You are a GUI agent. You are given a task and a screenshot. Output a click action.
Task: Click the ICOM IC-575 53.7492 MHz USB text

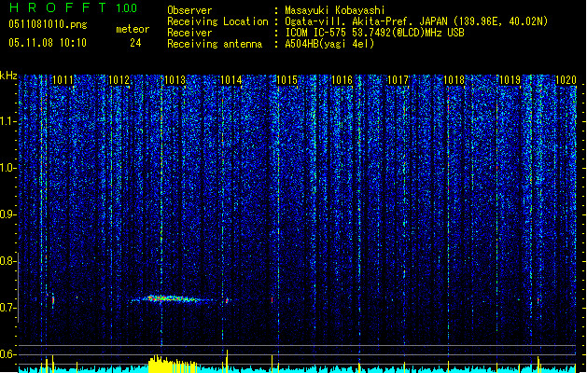coord(375,33)
